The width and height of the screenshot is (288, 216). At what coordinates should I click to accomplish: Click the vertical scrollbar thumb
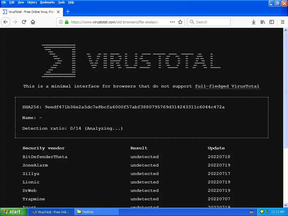pos(285,90)
